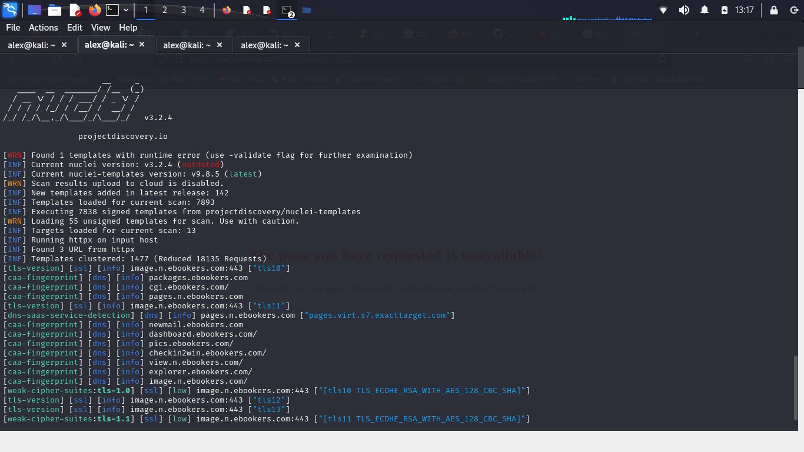Select the active bold alex@kali tab
Viewport: 804px width, 452px height.
pos(116,44)
